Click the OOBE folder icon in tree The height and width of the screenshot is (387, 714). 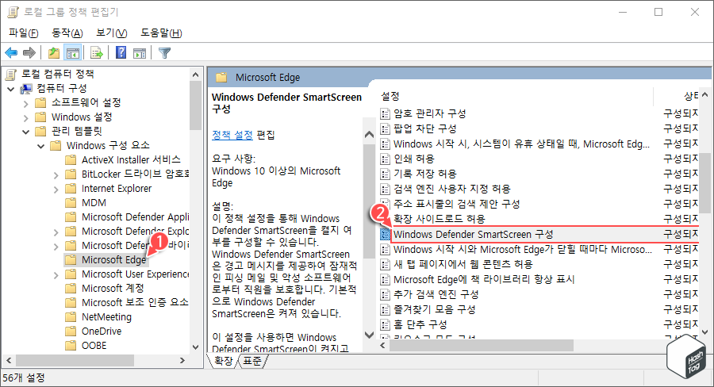(71, 346)
